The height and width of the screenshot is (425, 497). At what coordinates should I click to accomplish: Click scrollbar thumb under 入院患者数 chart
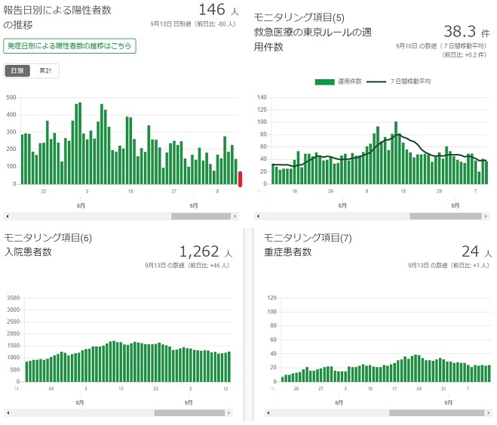(189, 413)
